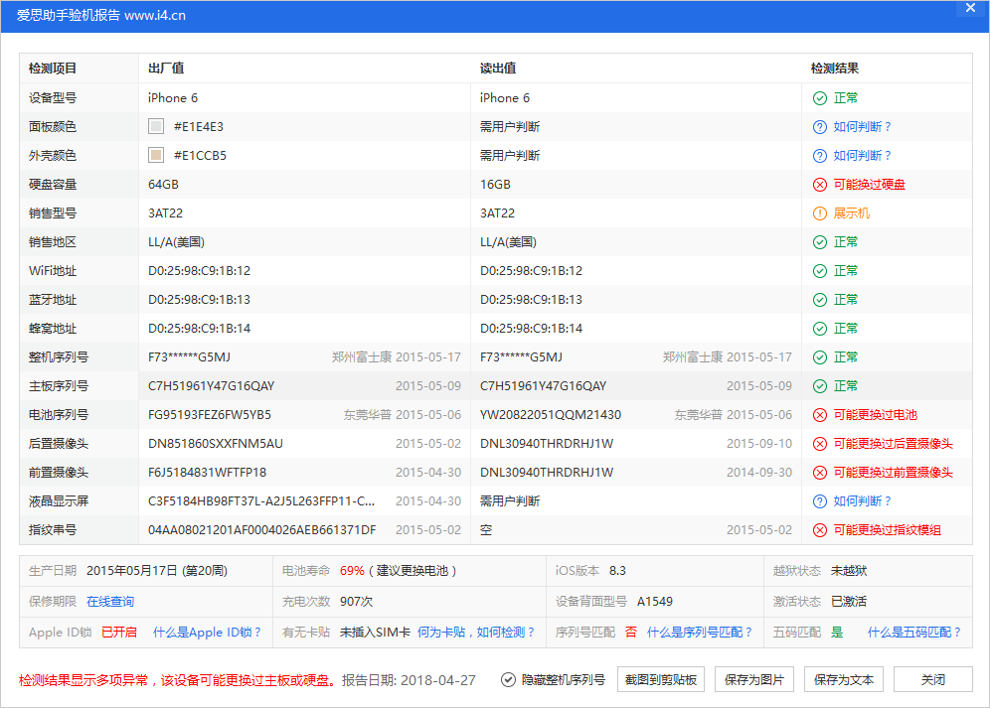The width and height of the screenshot is (990, 708).
Task: Click the 保存为文本 button
Action: click(844, 679)
